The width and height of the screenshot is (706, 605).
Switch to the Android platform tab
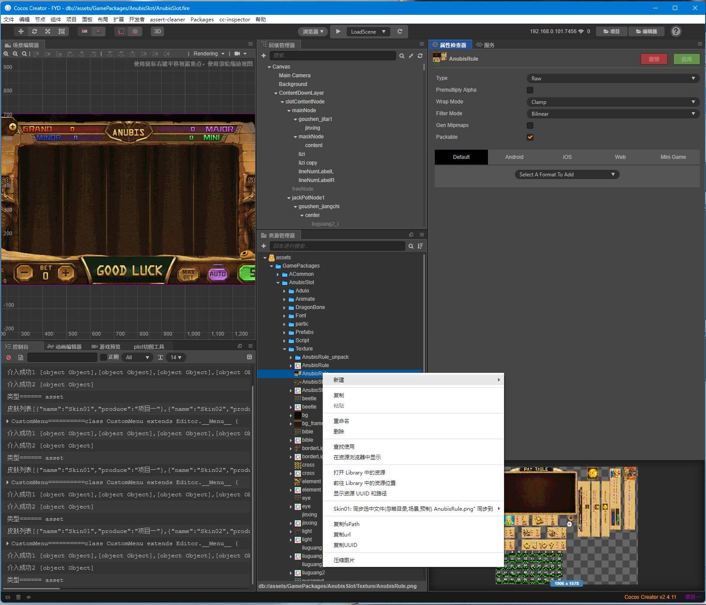click(x=514, y=157)
